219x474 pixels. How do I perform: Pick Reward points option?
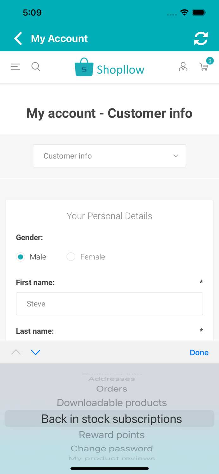coord(112,435)
